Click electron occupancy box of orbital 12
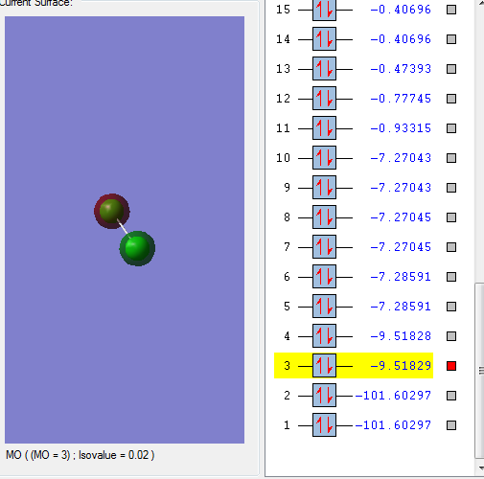The height and width of the screenshot is (479, 484). pyautogui.click(x=324, y=99)
